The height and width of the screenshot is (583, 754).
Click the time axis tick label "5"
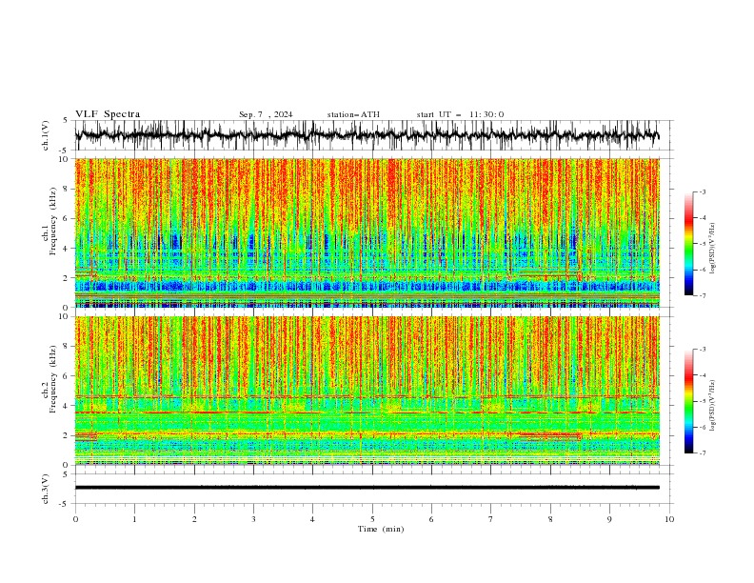coord(372,519)
